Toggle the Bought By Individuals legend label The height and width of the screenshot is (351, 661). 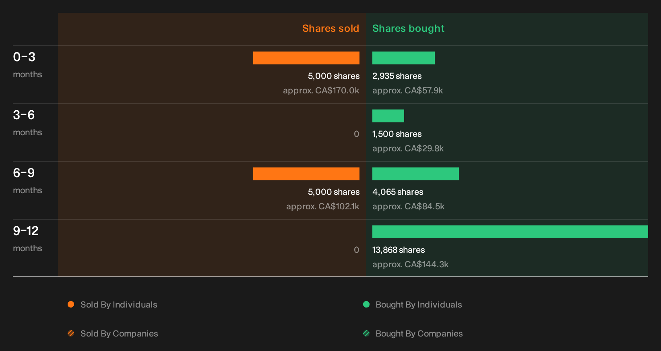click(x=419, y=305)
